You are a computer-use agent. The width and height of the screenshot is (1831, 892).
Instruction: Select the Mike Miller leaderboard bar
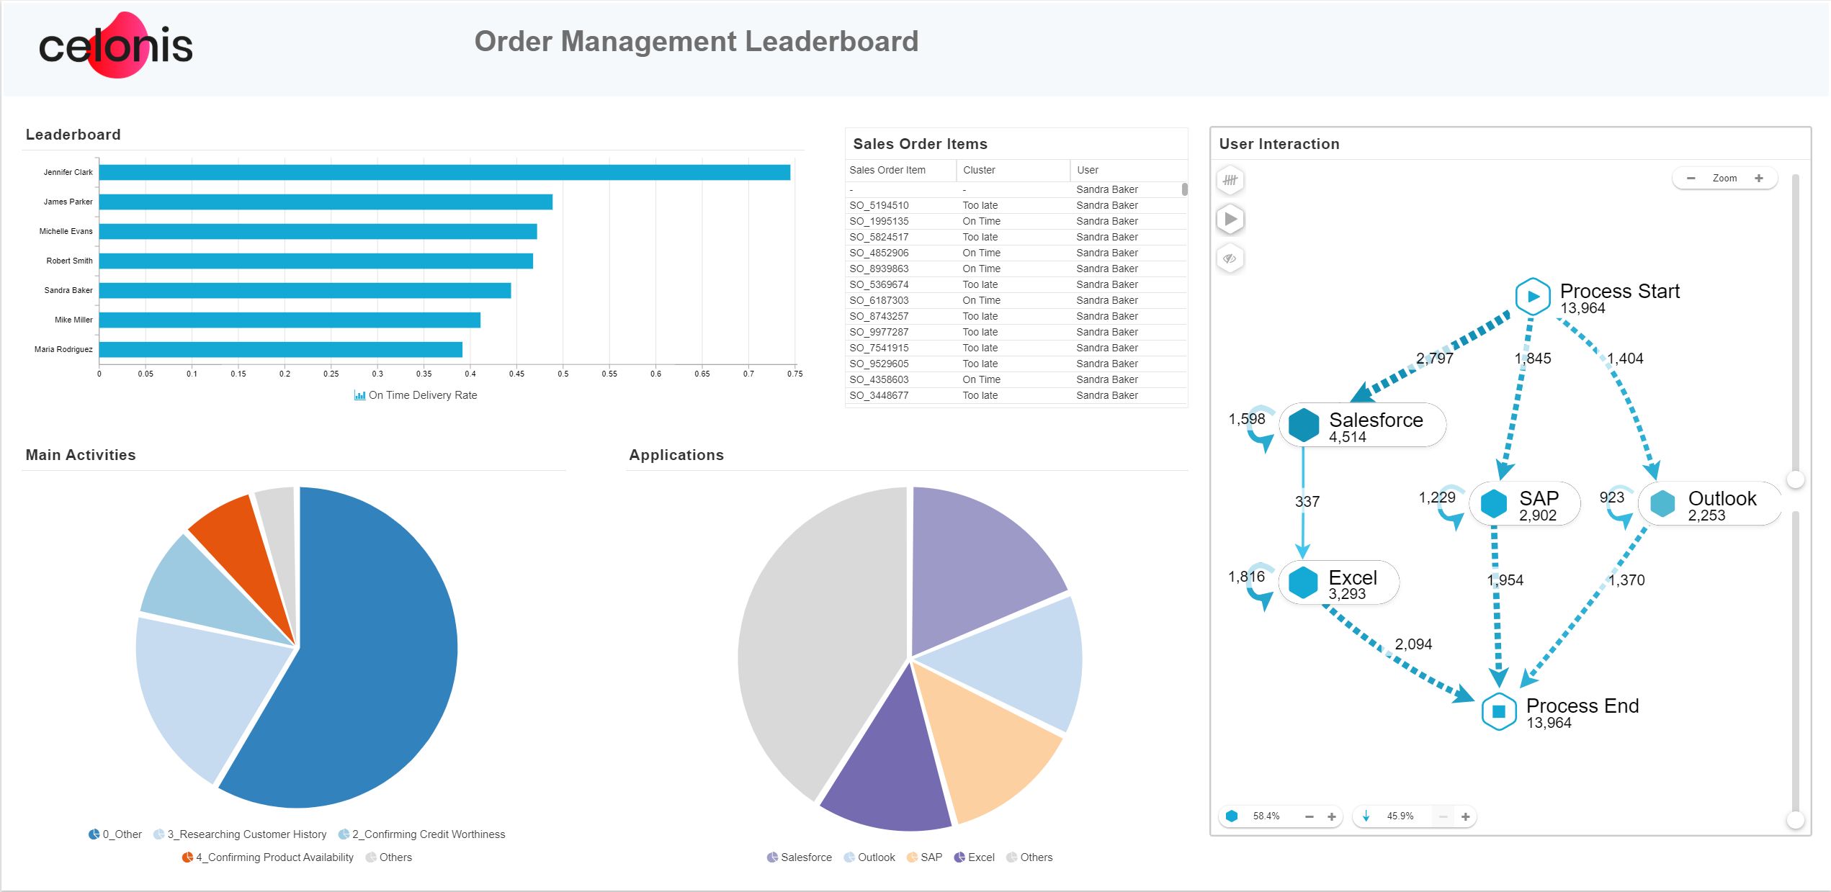click(290, 320)
